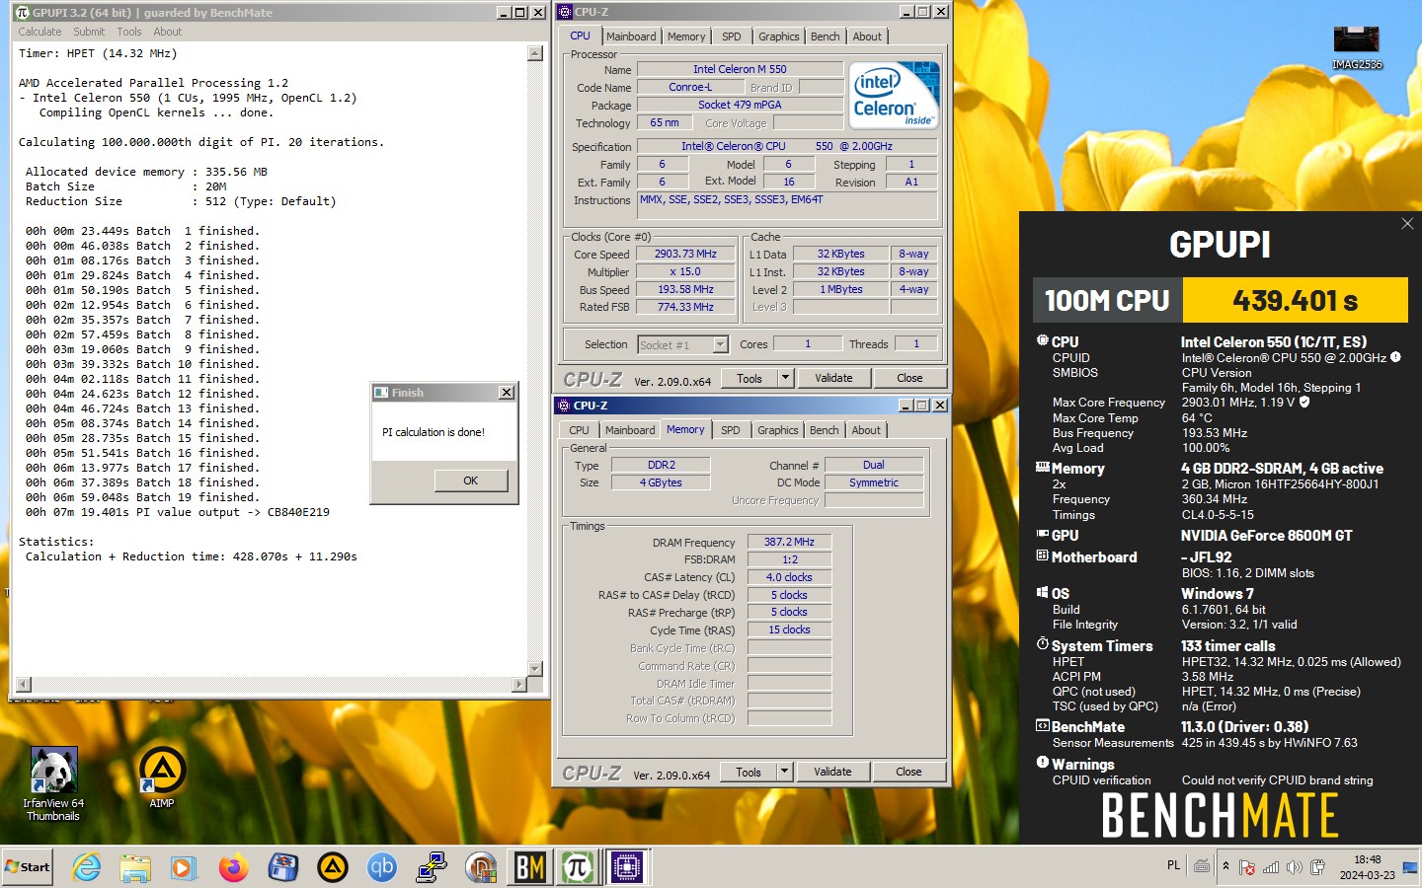Open volume speaker tray icon

point(1295,867)
